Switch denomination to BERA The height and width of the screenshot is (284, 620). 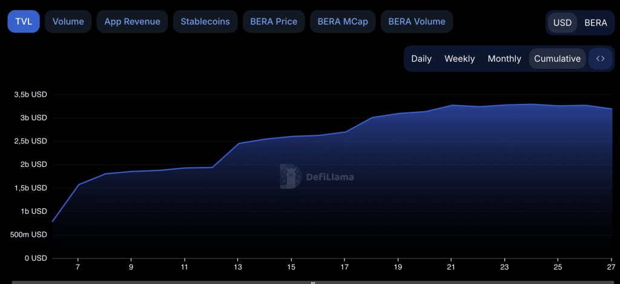point(596,23)
